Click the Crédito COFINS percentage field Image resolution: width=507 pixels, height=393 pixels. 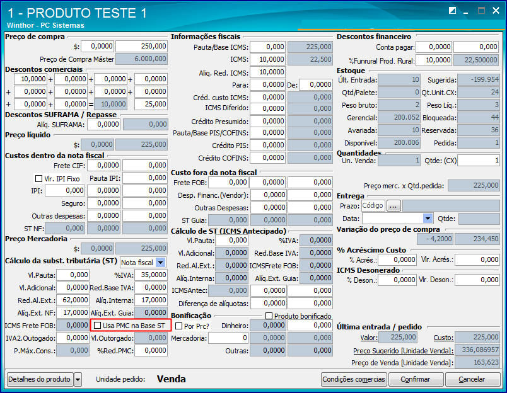[268, 158]
